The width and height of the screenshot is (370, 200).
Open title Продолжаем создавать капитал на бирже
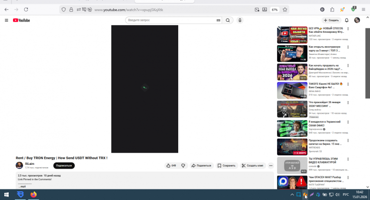[325, 142]
